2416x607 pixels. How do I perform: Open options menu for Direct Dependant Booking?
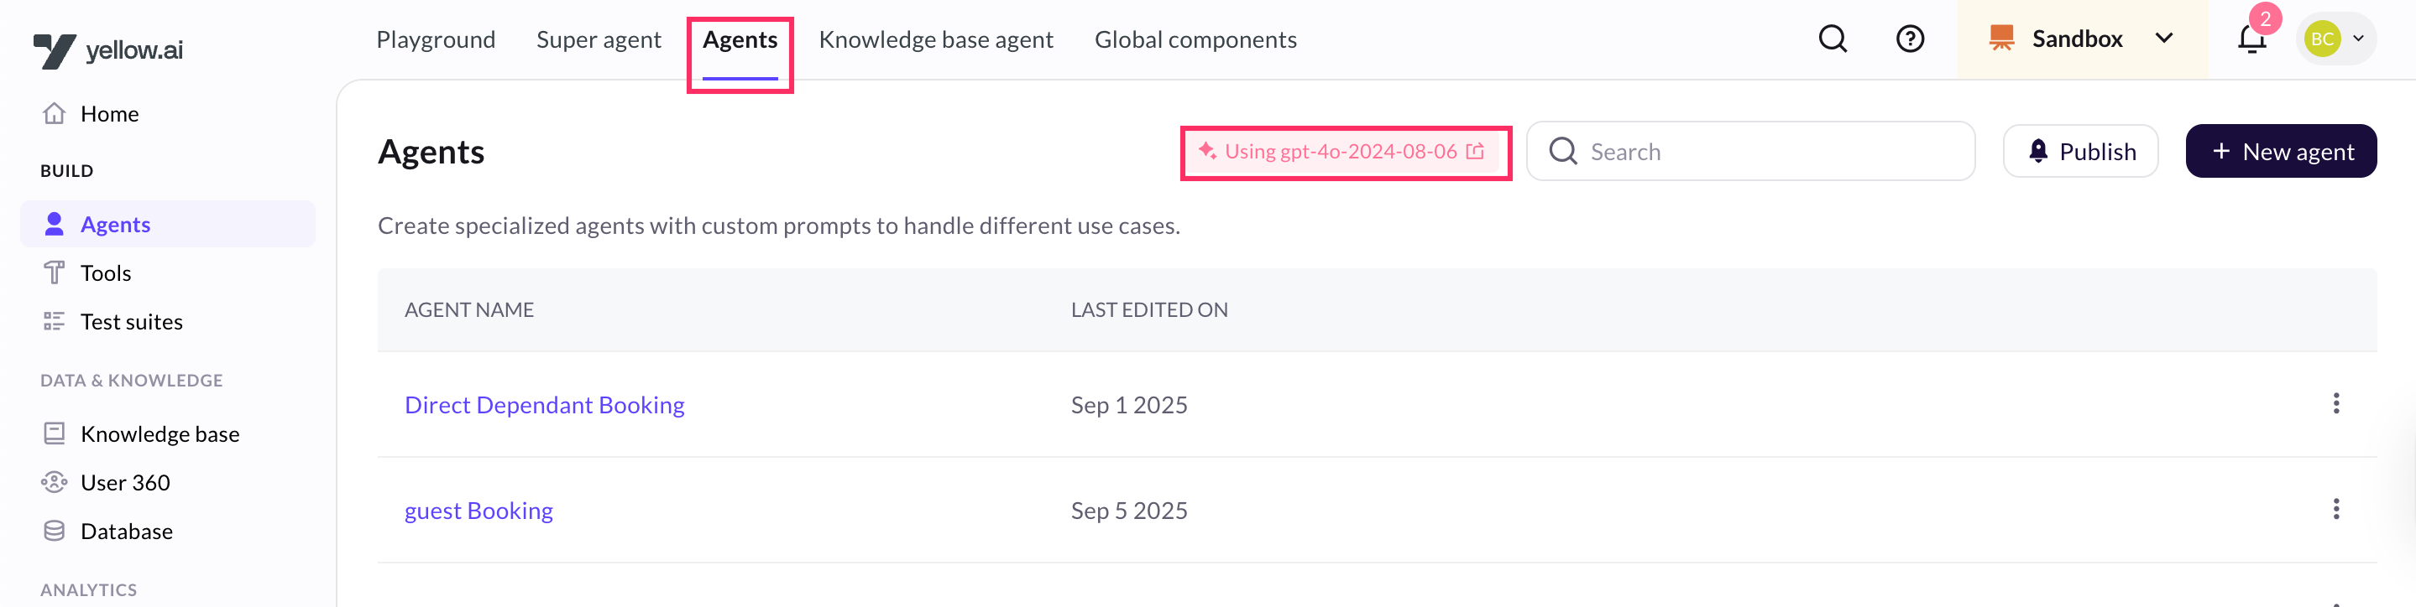click(2335, 404)
